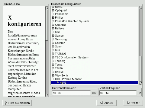Viewport: 145px width, 108px height.
Task: Expand TECO Information Systems node
Action: 53,57
